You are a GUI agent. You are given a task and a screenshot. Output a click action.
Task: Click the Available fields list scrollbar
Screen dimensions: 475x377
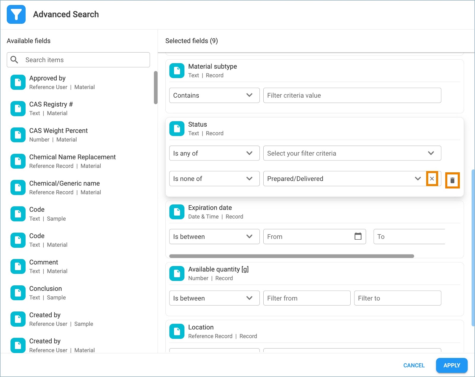coord(156,88)
